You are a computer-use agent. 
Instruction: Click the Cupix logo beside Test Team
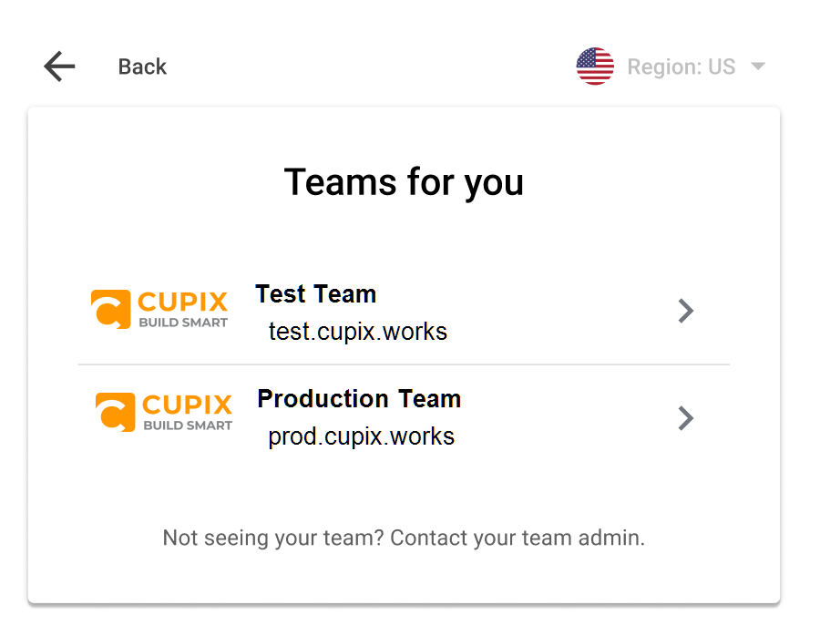click(x=159, y=309)
